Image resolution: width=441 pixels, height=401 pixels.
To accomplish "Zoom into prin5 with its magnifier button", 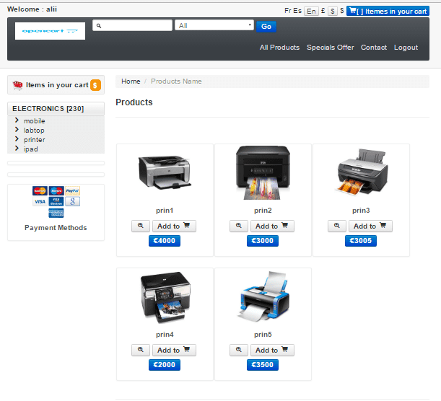I will (x=239, y=350).
